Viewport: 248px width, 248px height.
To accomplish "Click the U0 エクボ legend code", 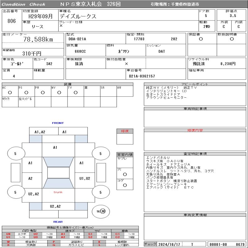I will (8, 234).
